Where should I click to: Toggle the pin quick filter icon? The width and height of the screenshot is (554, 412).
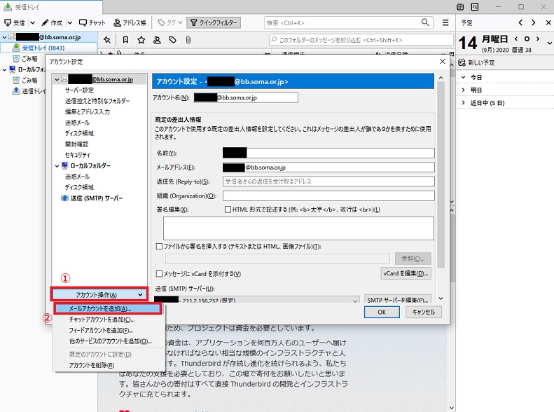pyautogui.click(x=107, y=40)
